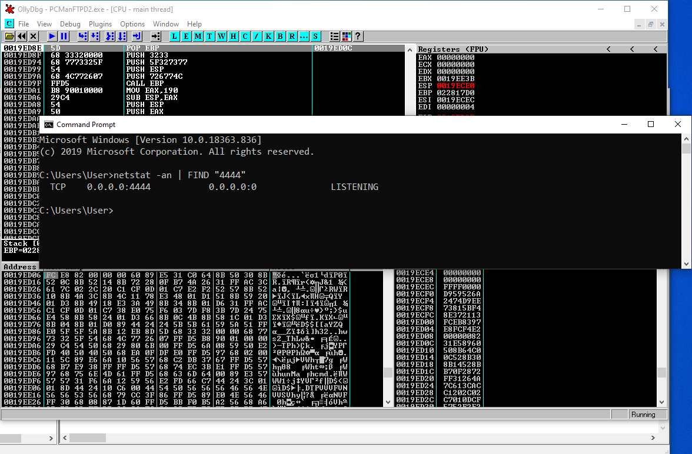Image resolution: width=692 pixels, height=454 pixels.
Task: Close the debugged program with X toolbar icon
Action: (33, 36)
